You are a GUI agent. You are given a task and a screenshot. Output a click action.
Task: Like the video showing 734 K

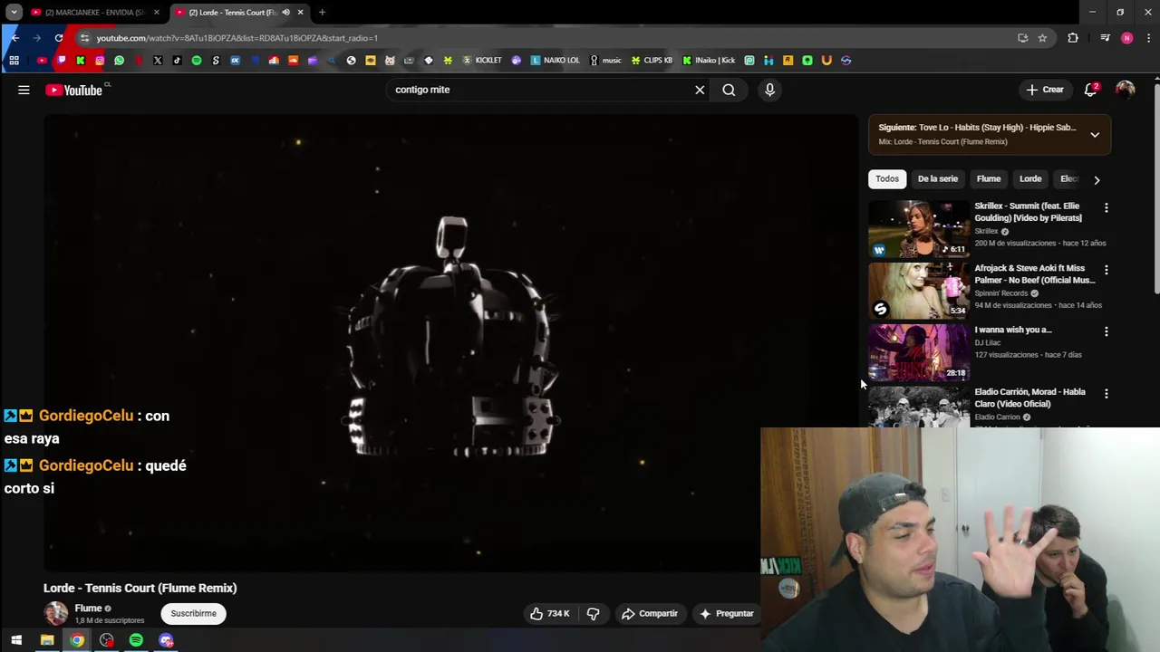coord(550,613)
